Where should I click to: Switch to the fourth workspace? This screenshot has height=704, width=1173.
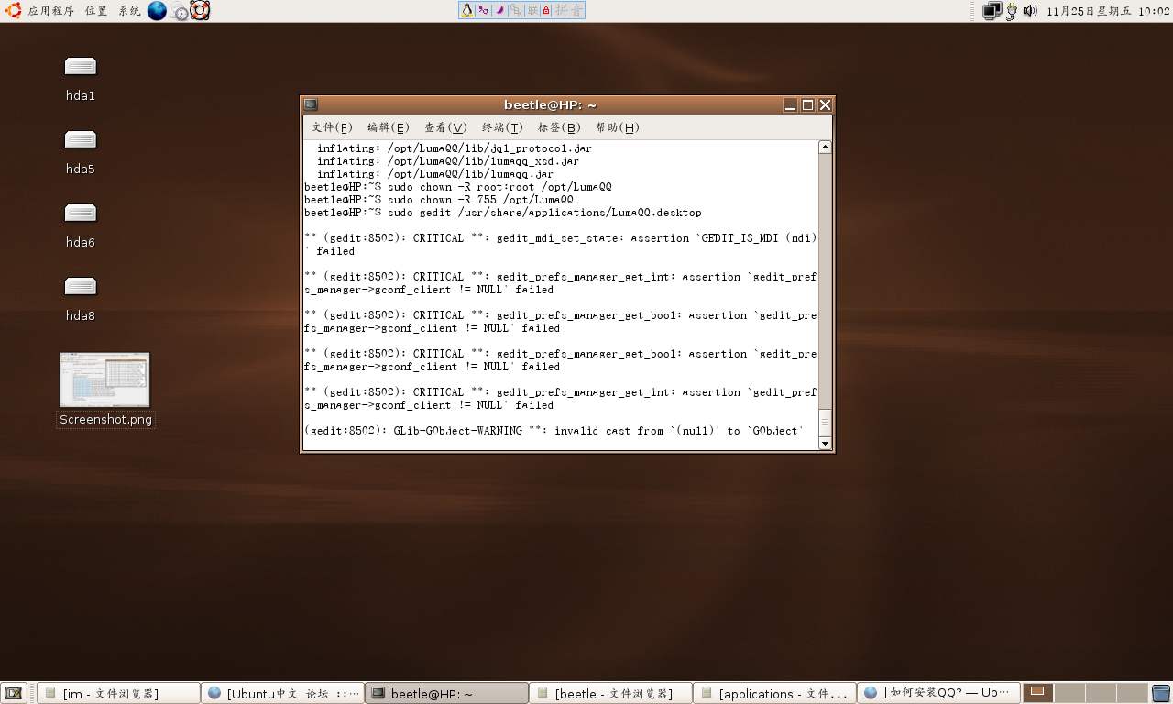[x=1133, y=693]
